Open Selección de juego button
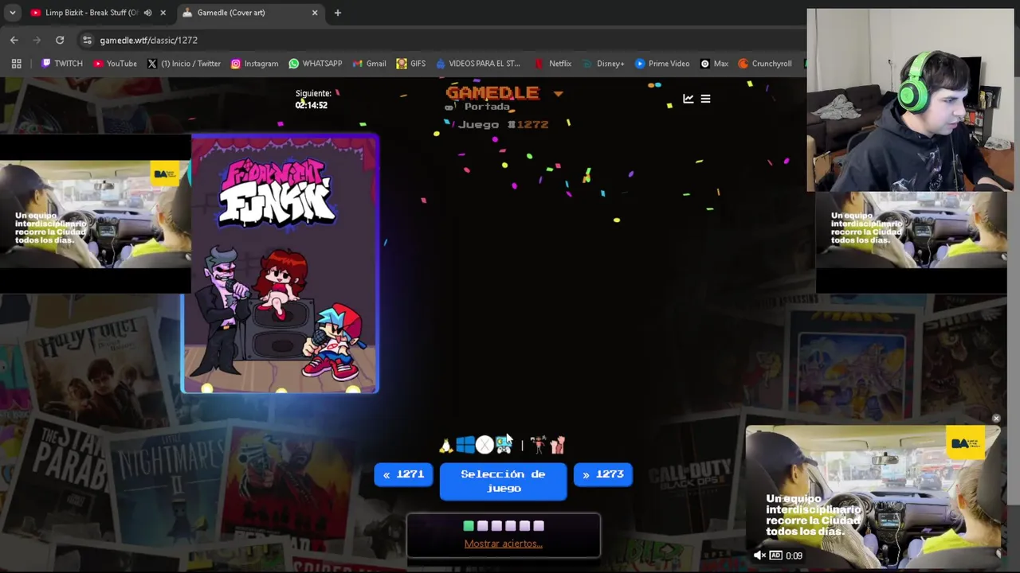The image size is (1020, 573). click(x=504, y=481)
